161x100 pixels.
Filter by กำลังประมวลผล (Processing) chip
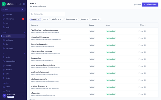(71, 19)
